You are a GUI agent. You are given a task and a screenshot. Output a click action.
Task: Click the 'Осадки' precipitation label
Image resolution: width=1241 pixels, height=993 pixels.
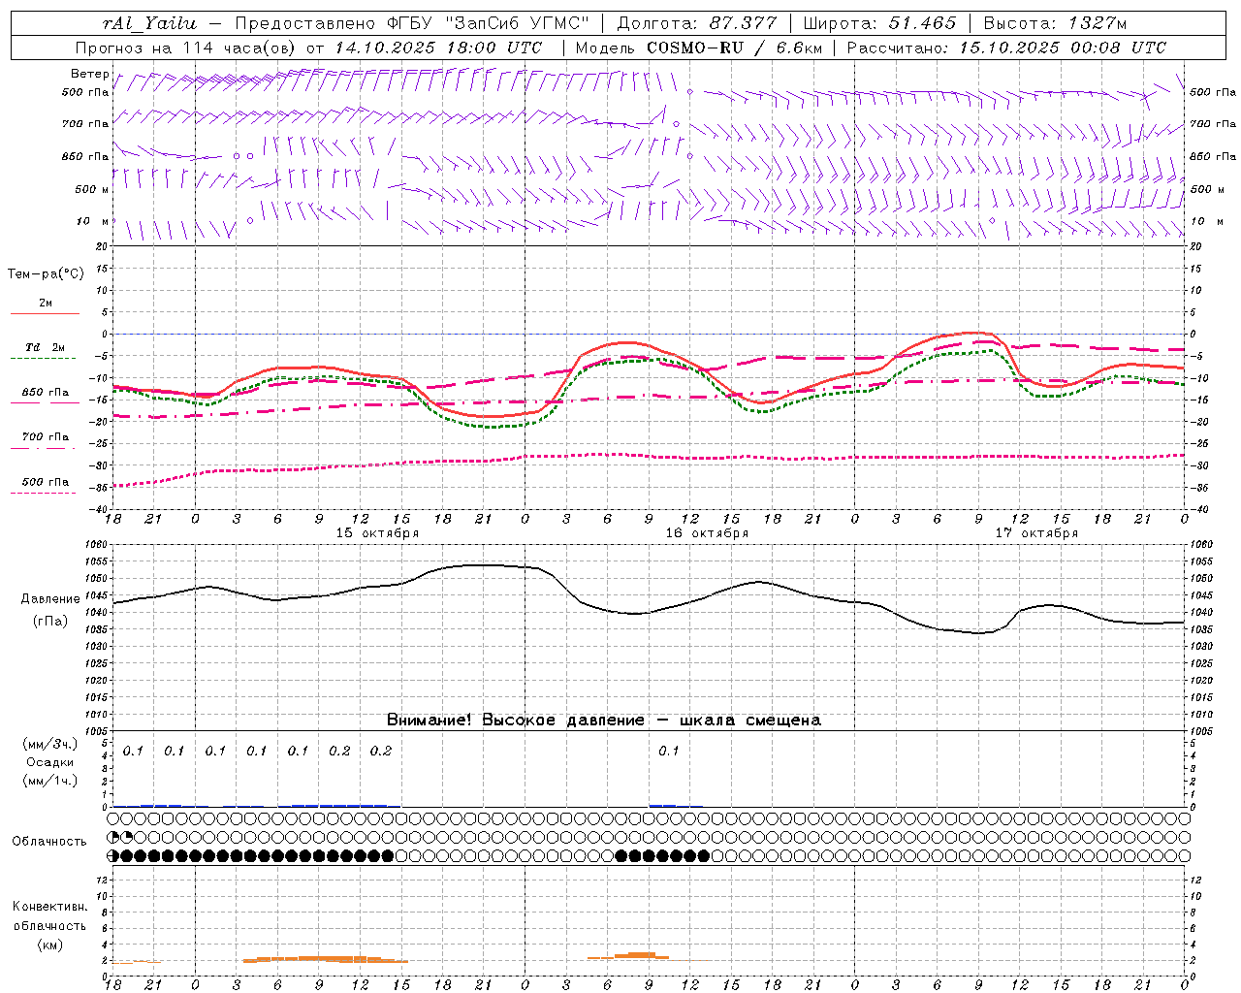click(x=49, y=762)
